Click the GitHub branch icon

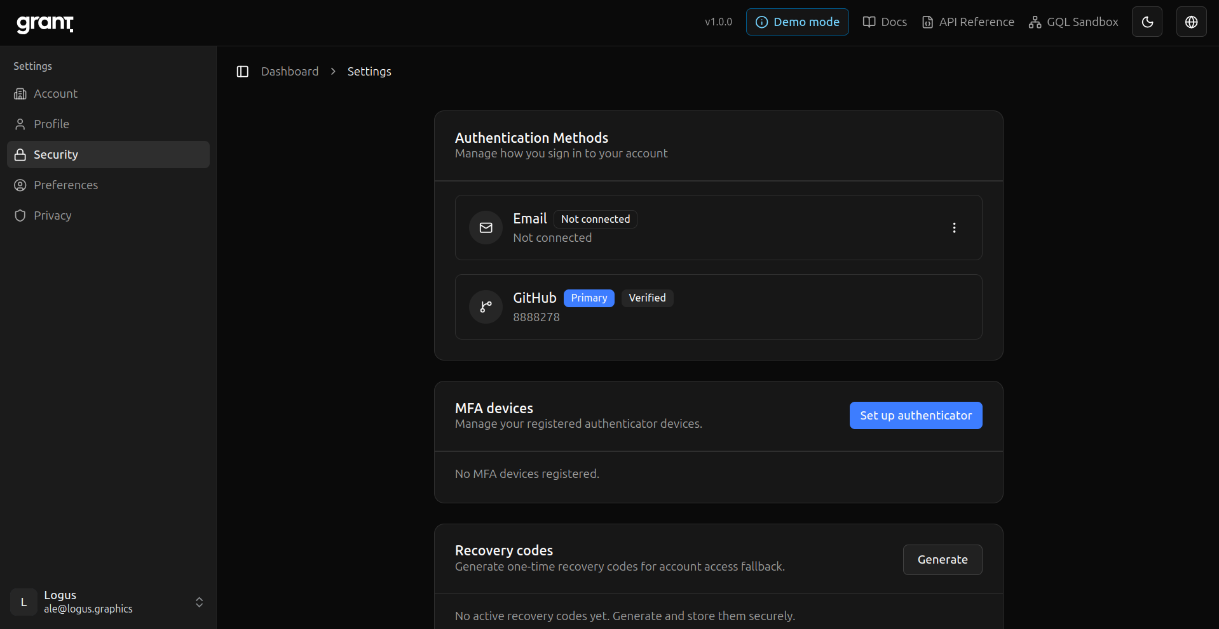[486, 307]
